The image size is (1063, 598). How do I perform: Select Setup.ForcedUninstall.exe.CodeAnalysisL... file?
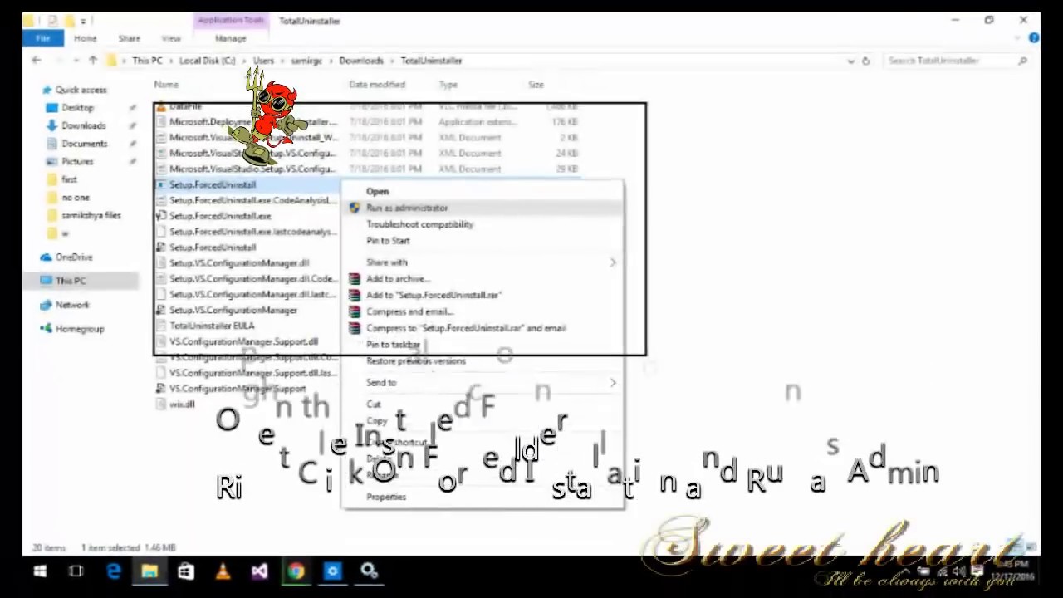(252, 200)
